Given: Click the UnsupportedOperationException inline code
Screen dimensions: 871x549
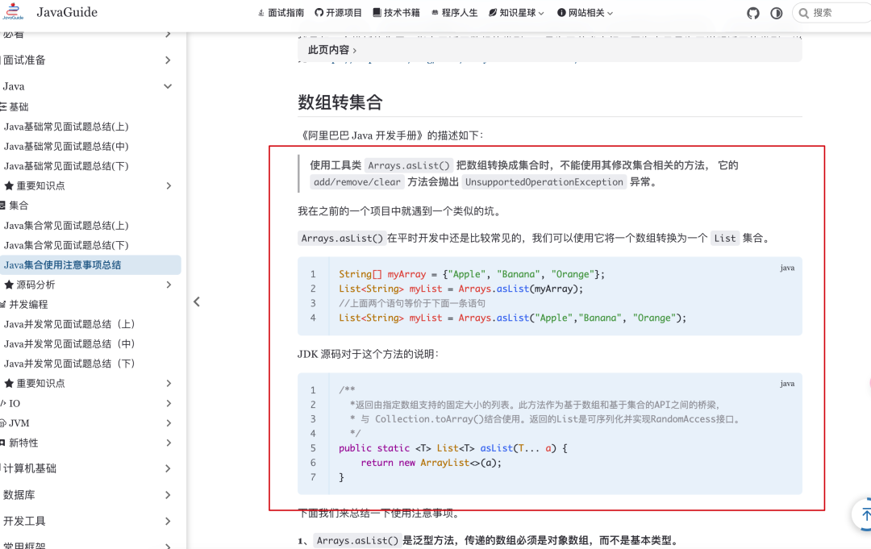Looking at the screenshot, I should coord(544,182).
